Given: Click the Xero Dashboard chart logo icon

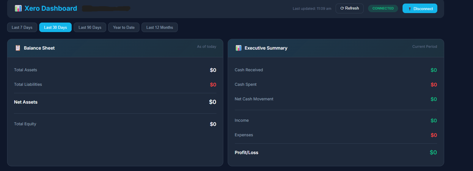Looking at the screenshot, I should coord(18,8).
